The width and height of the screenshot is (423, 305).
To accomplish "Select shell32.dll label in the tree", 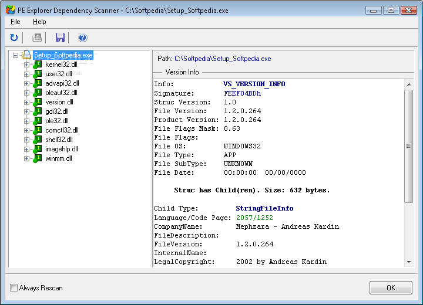I will click(x=59, y=140).
